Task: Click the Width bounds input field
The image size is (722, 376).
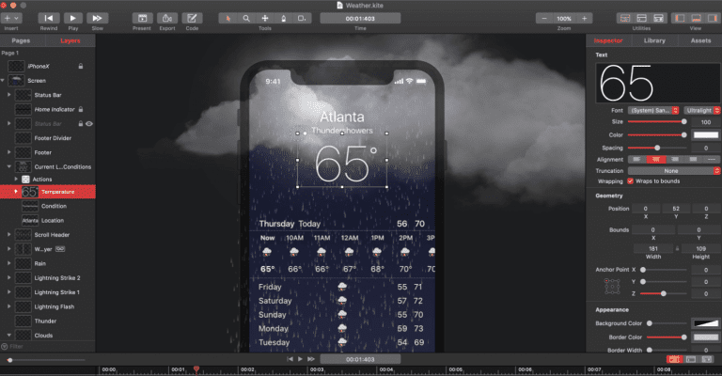Action: coord(652,249)
